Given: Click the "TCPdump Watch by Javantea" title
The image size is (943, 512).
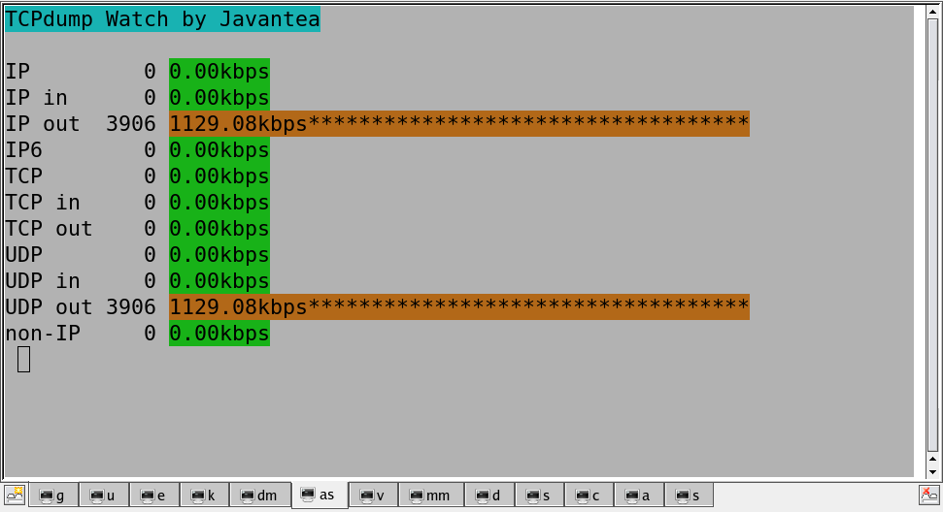Looking at the screenshot, I should pos(162,19).
